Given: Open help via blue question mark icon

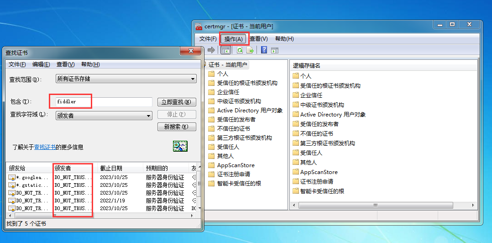Looking at the screenshot, I should click(264, 50).
